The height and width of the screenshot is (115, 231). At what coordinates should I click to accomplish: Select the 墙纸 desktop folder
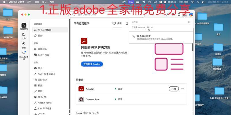pos(219,29)
